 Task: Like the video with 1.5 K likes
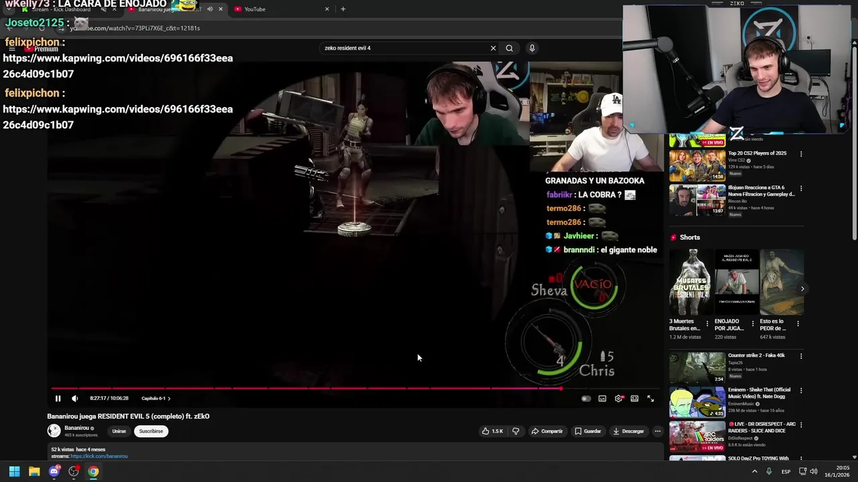pyautogui.click(x=492, y=431)
